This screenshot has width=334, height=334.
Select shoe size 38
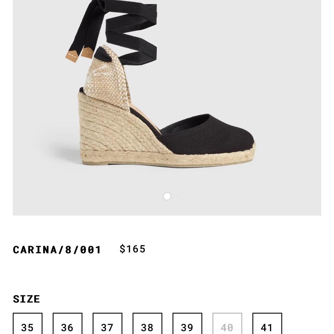tap(147, 324)
